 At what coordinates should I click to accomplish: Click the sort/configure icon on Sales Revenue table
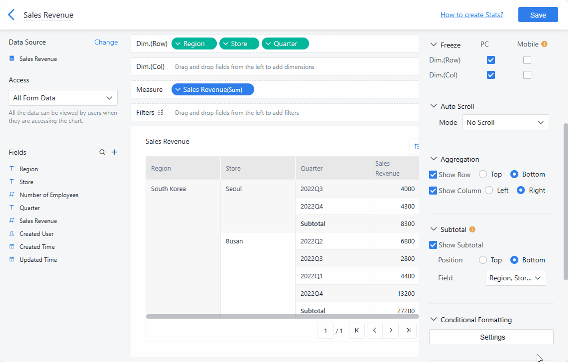(416, 145)
